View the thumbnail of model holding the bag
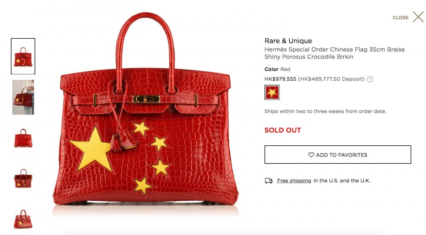 (23, 97)
